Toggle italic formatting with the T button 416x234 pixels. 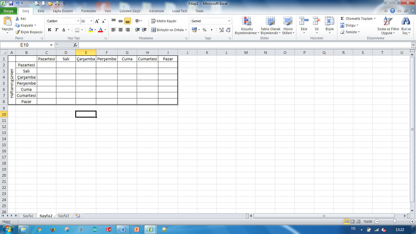tap(56, 30)
